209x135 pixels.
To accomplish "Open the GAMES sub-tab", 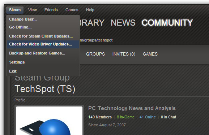I will [150, 54].
